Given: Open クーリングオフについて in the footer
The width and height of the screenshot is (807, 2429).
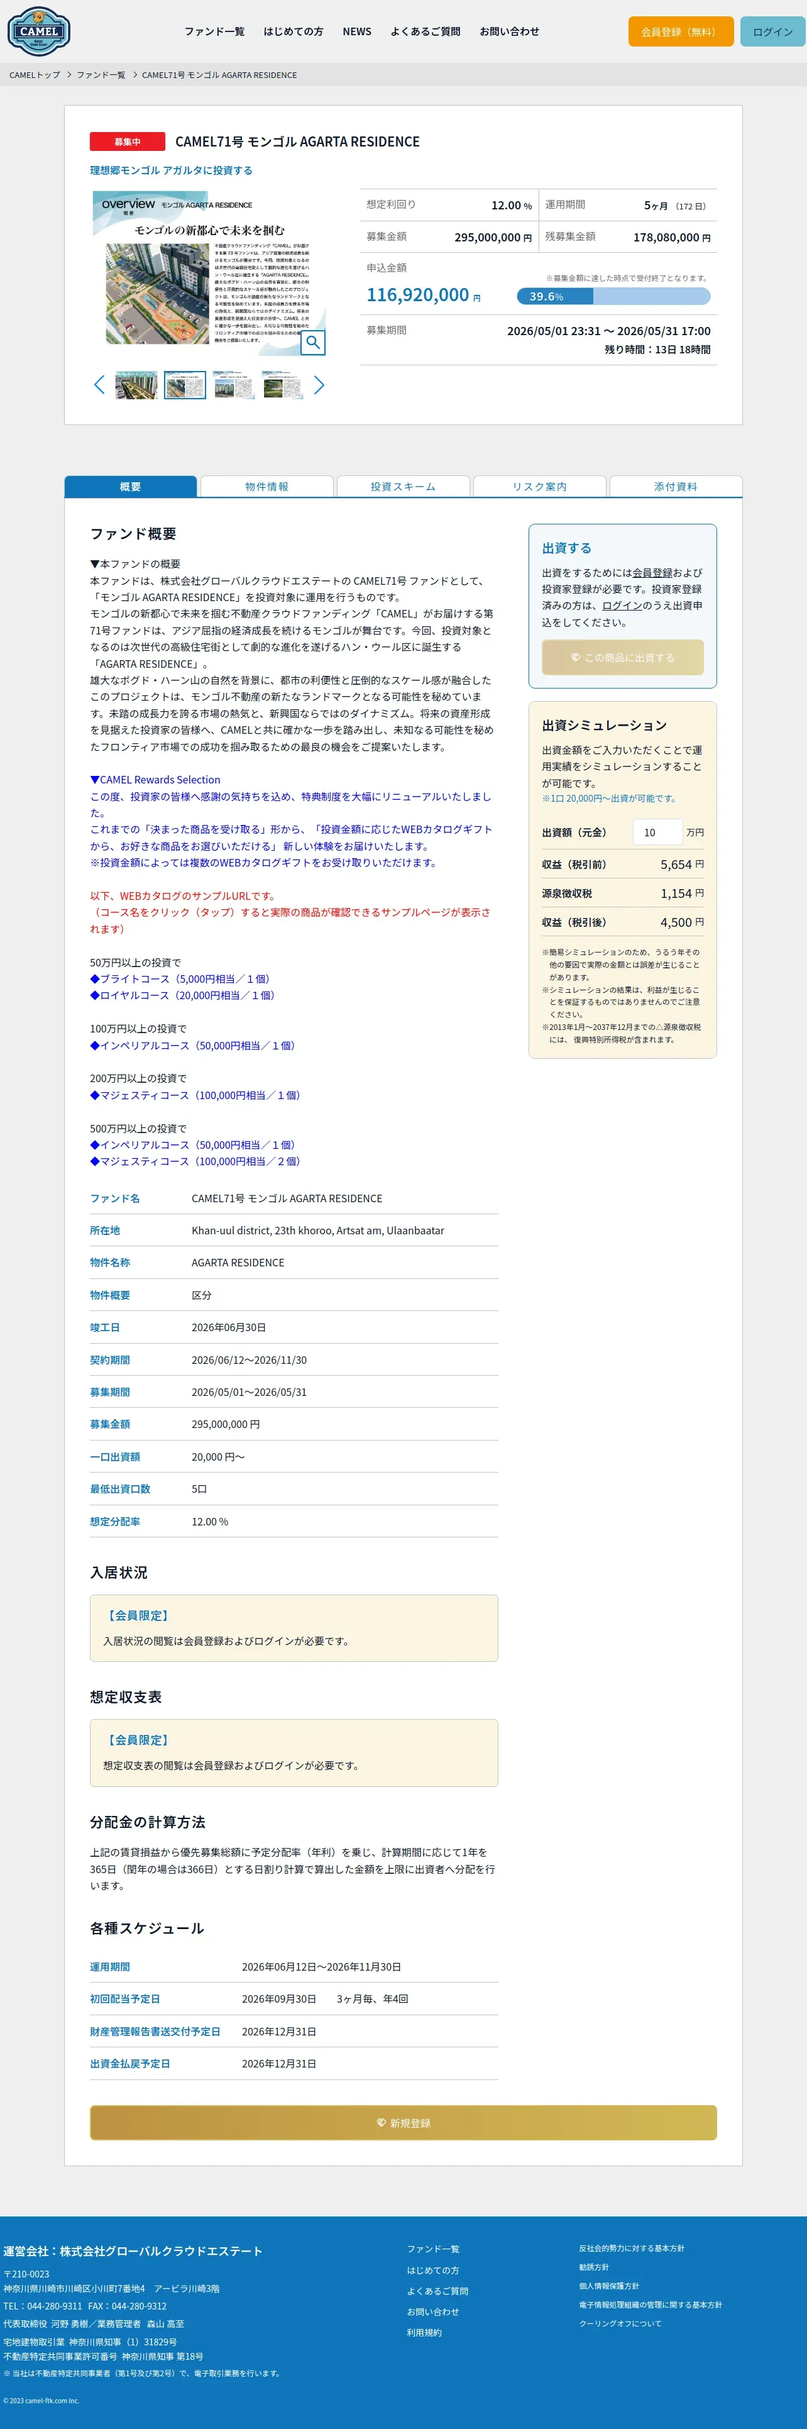Looking at the screenshot, I should tap(620, 2323).
